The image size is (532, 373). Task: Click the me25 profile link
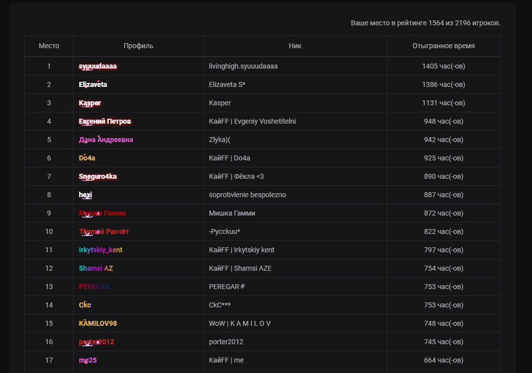(88, 360)
